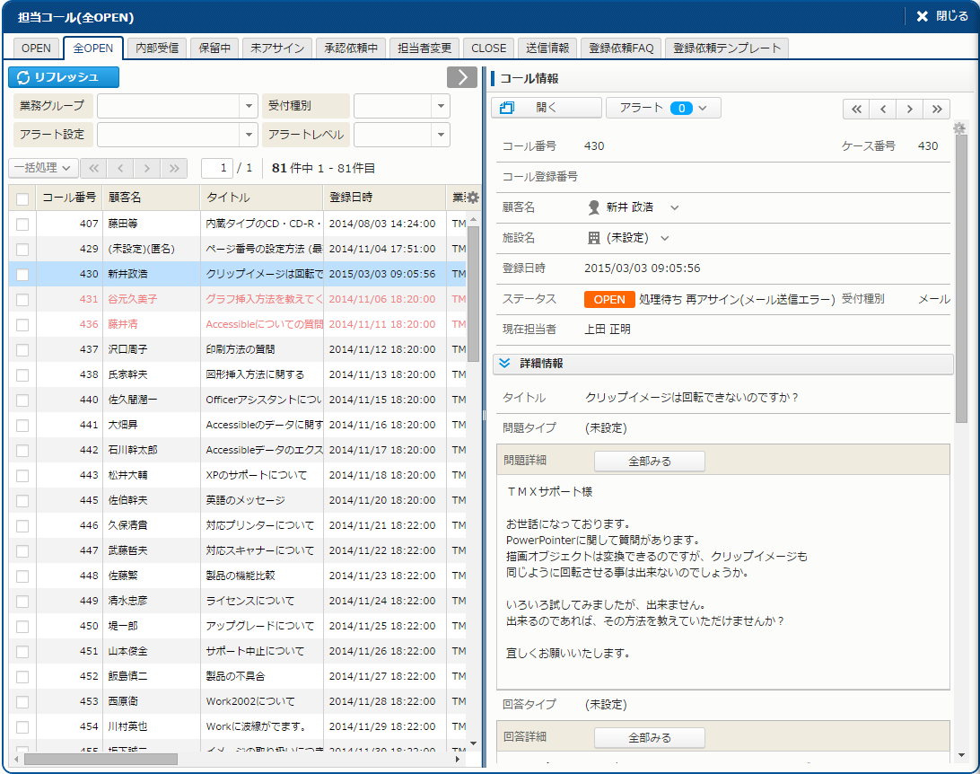Click the page number input field
980x774 pixels.
[x=217, y=168]
